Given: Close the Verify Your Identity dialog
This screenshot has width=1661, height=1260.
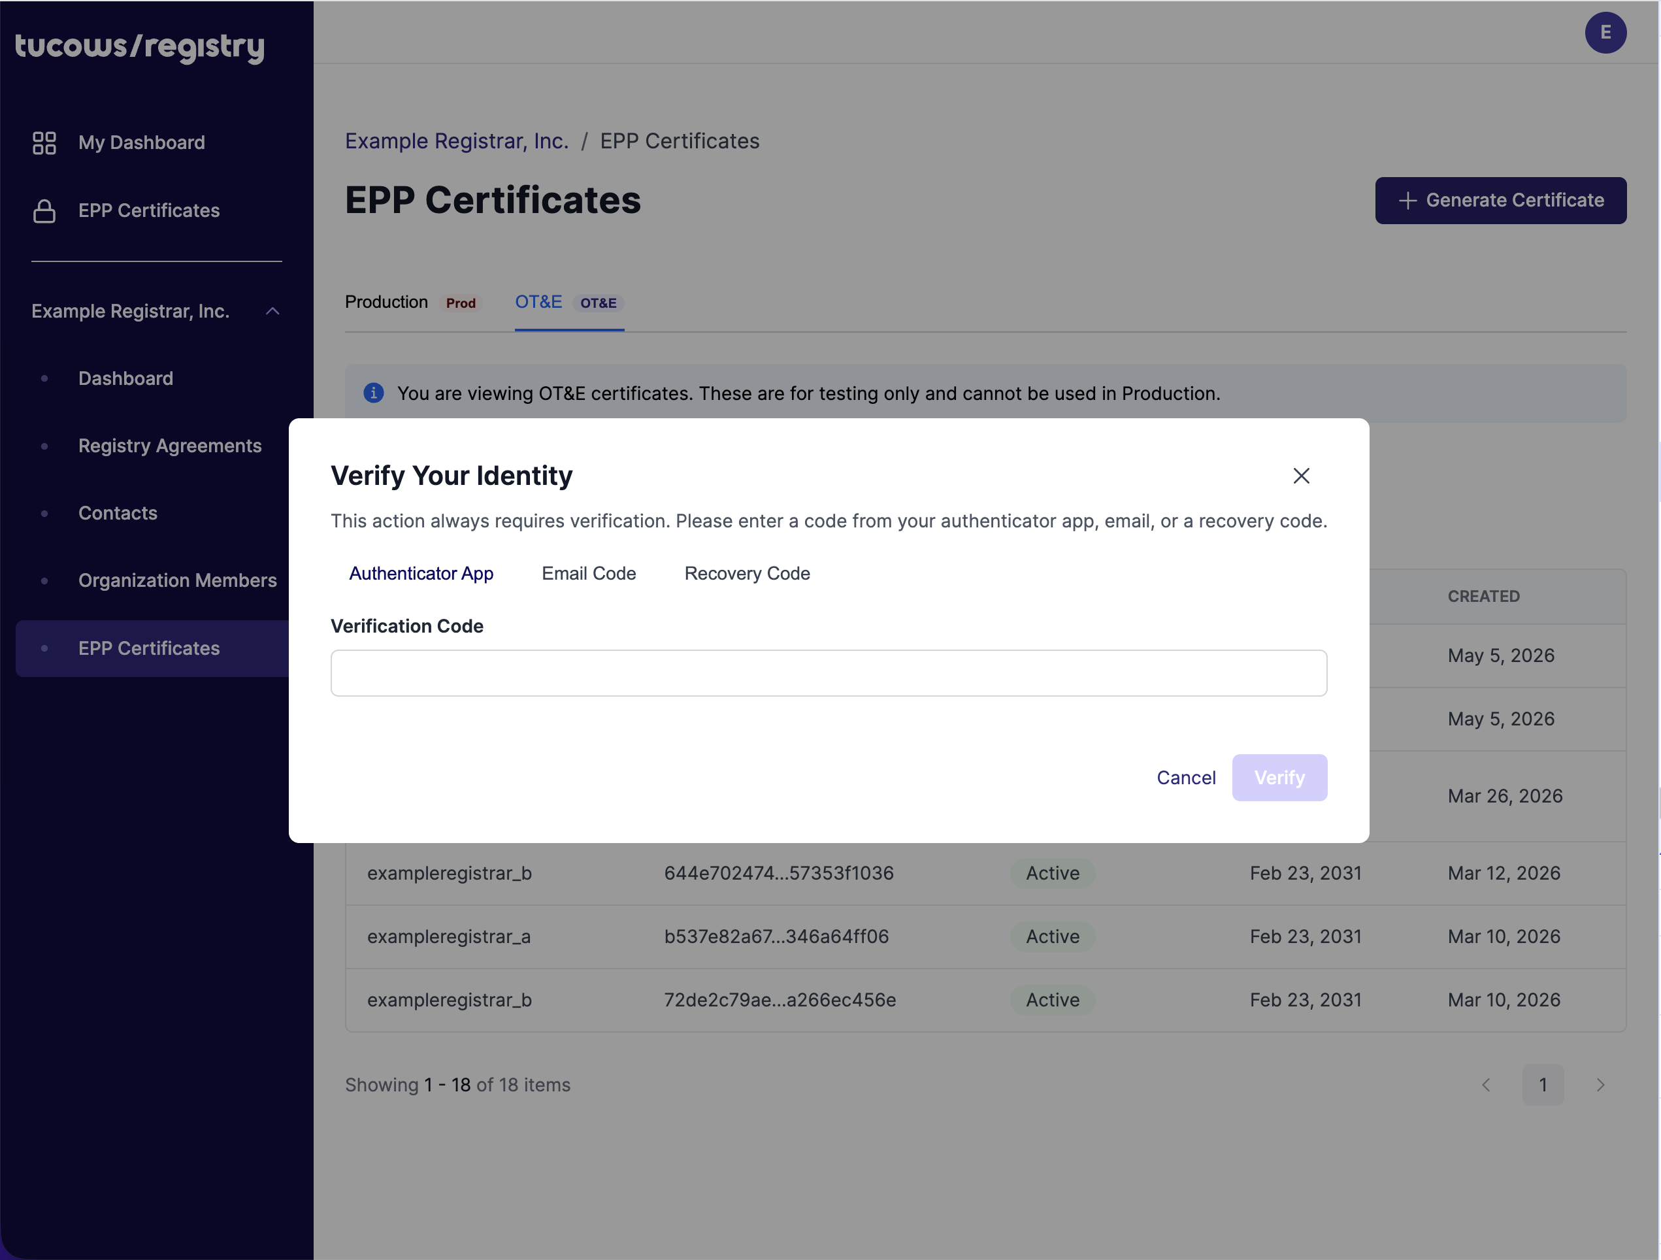Looking at the screenshot, I should point(1300,475).
